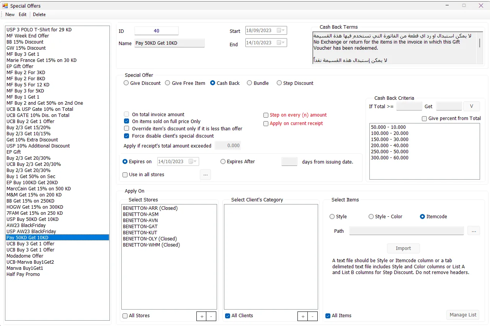Click the minus button under Client's Category
This screenshot has height=326, width=490.
tap(312, 316)
